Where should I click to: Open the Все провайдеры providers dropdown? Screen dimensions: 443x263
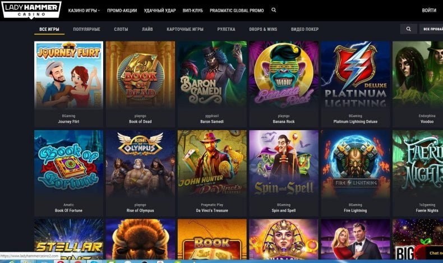[432, 29]
